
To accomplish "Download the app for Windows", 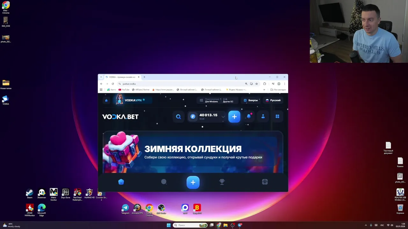I will click(209, 101).
